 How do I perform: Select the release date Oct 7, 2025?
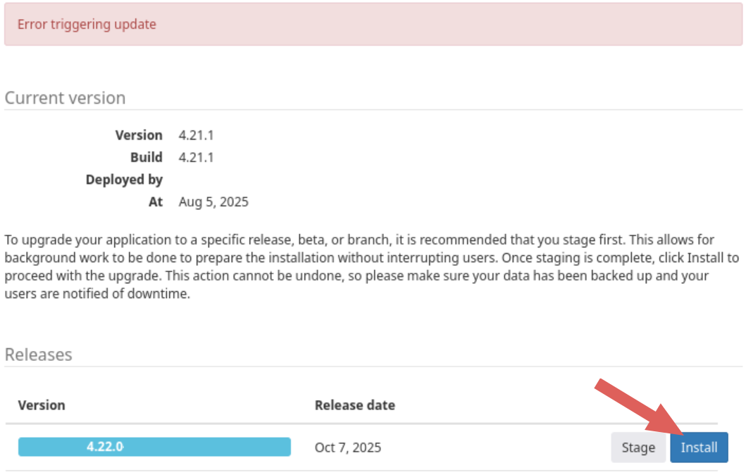(348, 448)
